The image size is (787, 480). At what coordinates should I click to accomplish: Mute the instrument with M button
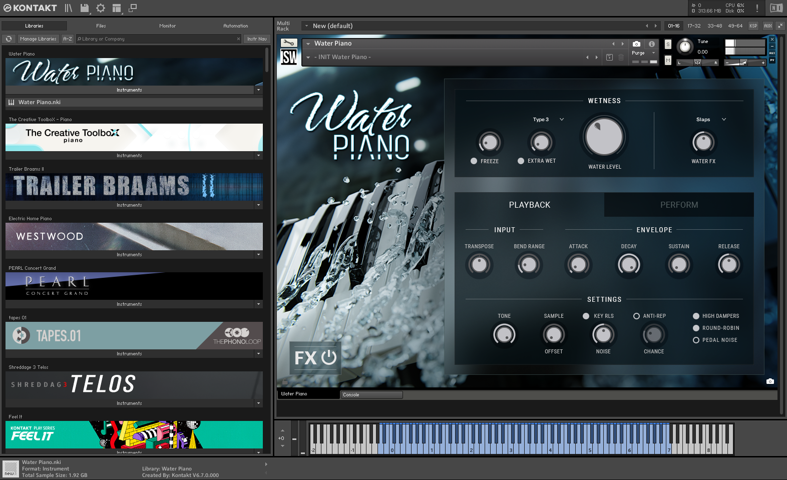668,60
